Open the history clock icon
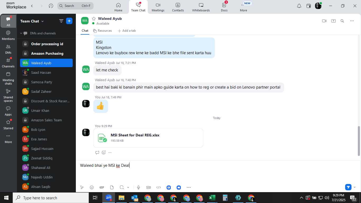This screenshot has height=203, width=361. (51, 6)
